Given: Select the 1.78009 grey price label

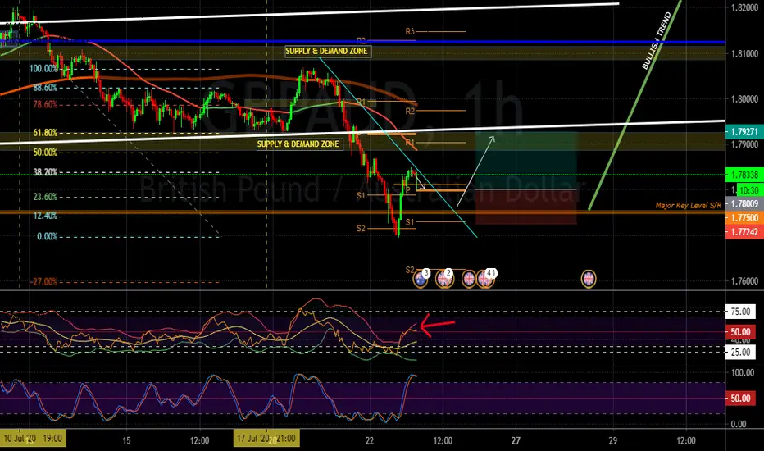Looking at the screenshot, I should [744, 204].
